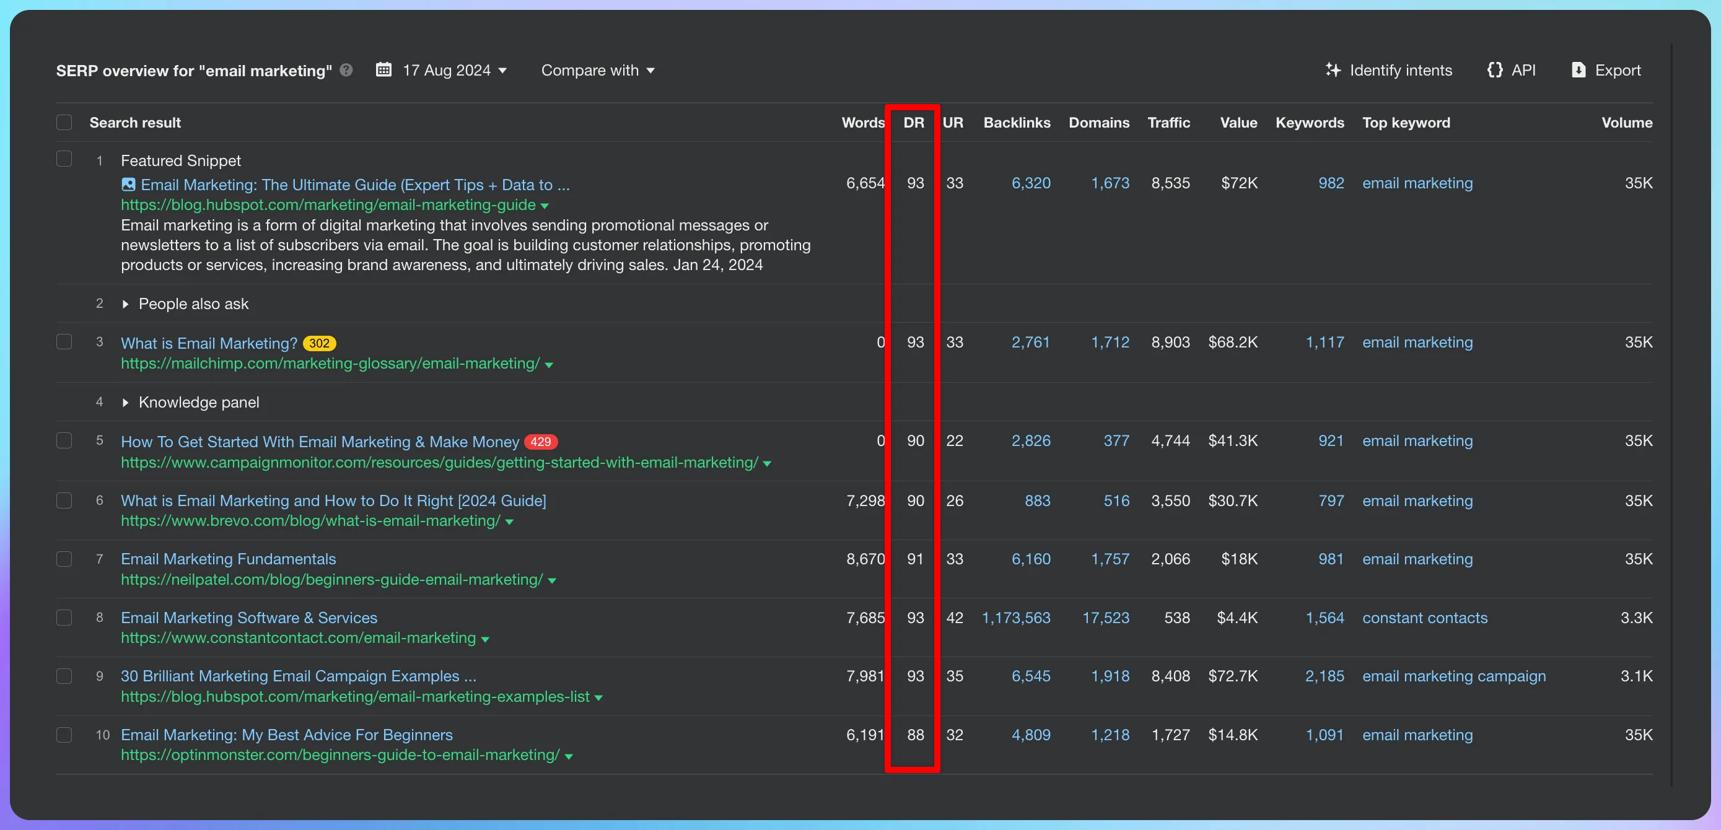Click the red 429 status badge

(x=540, y=442)
